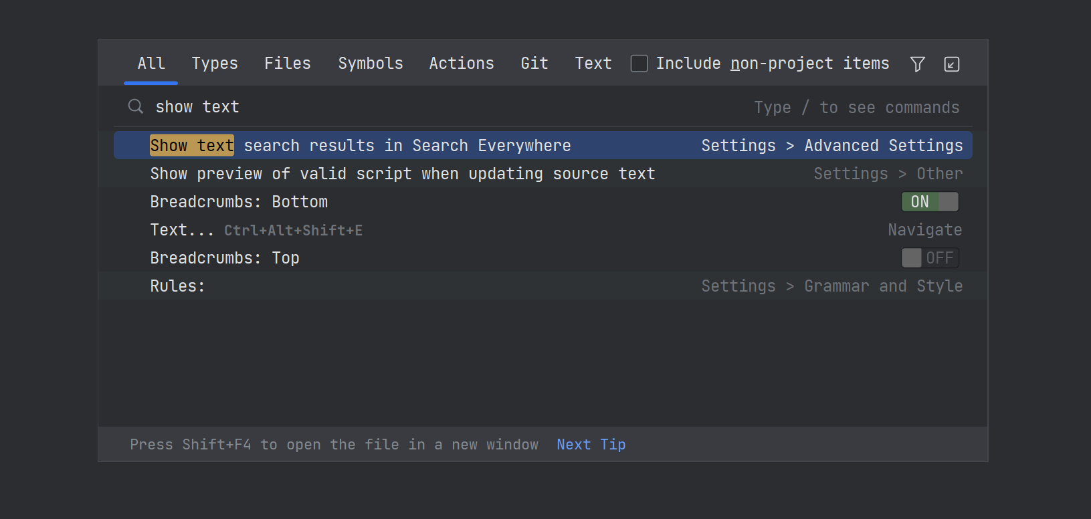The height and width of the screenshot is (519, 1091).
Task: Click the magnifying glass search icon
Action: 136,107
